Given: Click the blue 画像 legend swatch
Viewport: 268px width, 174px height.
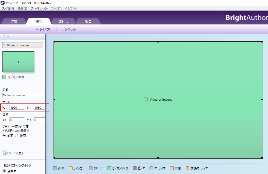Looking at the screenshot, I should [x=55, y=168].
